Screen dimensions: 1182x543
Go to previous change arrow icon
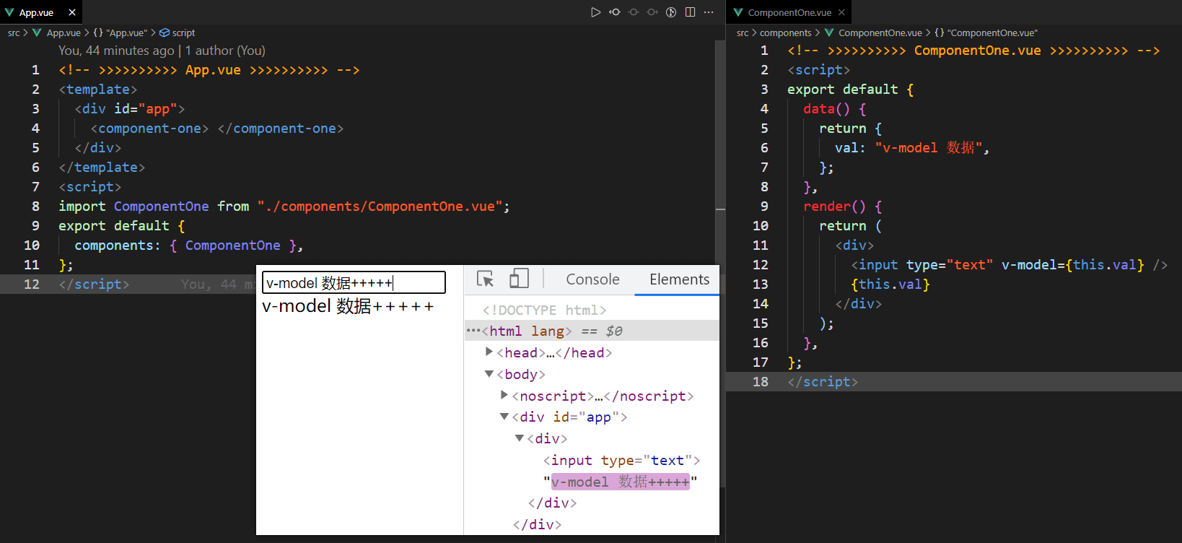coord(615,12)
